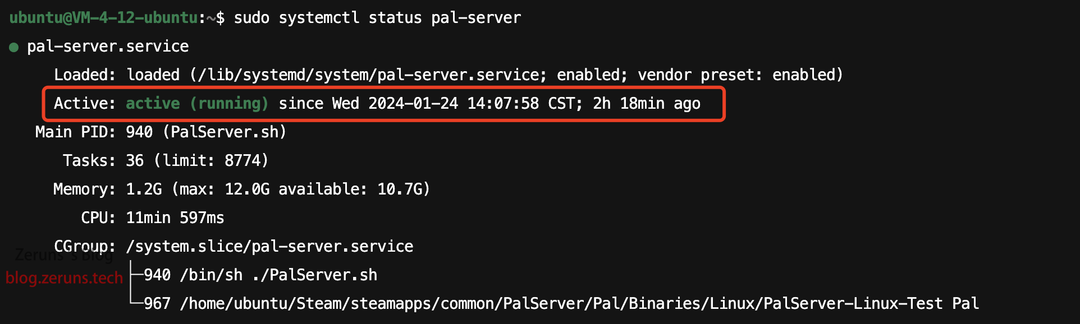The height and width of the screenshot is (324, 1080).
Task: Click the Memory 1.2G value
Action: (x=144, y=189)
